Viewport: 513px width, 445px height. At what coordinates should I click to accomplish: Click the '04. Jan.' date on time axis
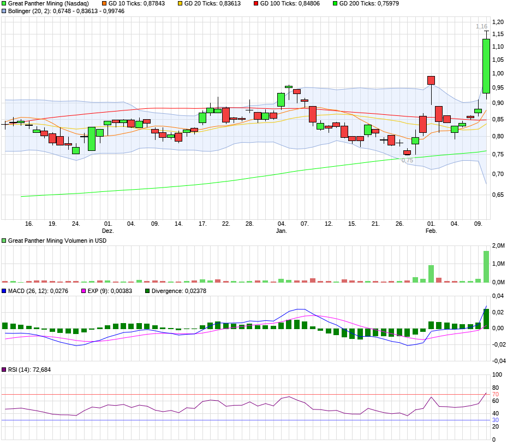(x=281, y=227)
